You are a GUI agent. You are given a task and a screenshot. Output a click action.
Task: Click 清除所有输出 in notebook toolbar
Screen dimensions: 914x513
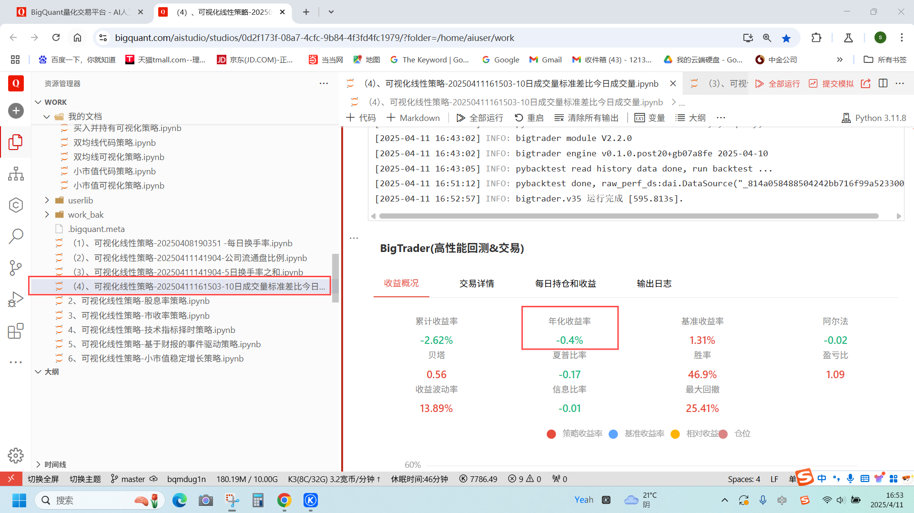point(587,118)
